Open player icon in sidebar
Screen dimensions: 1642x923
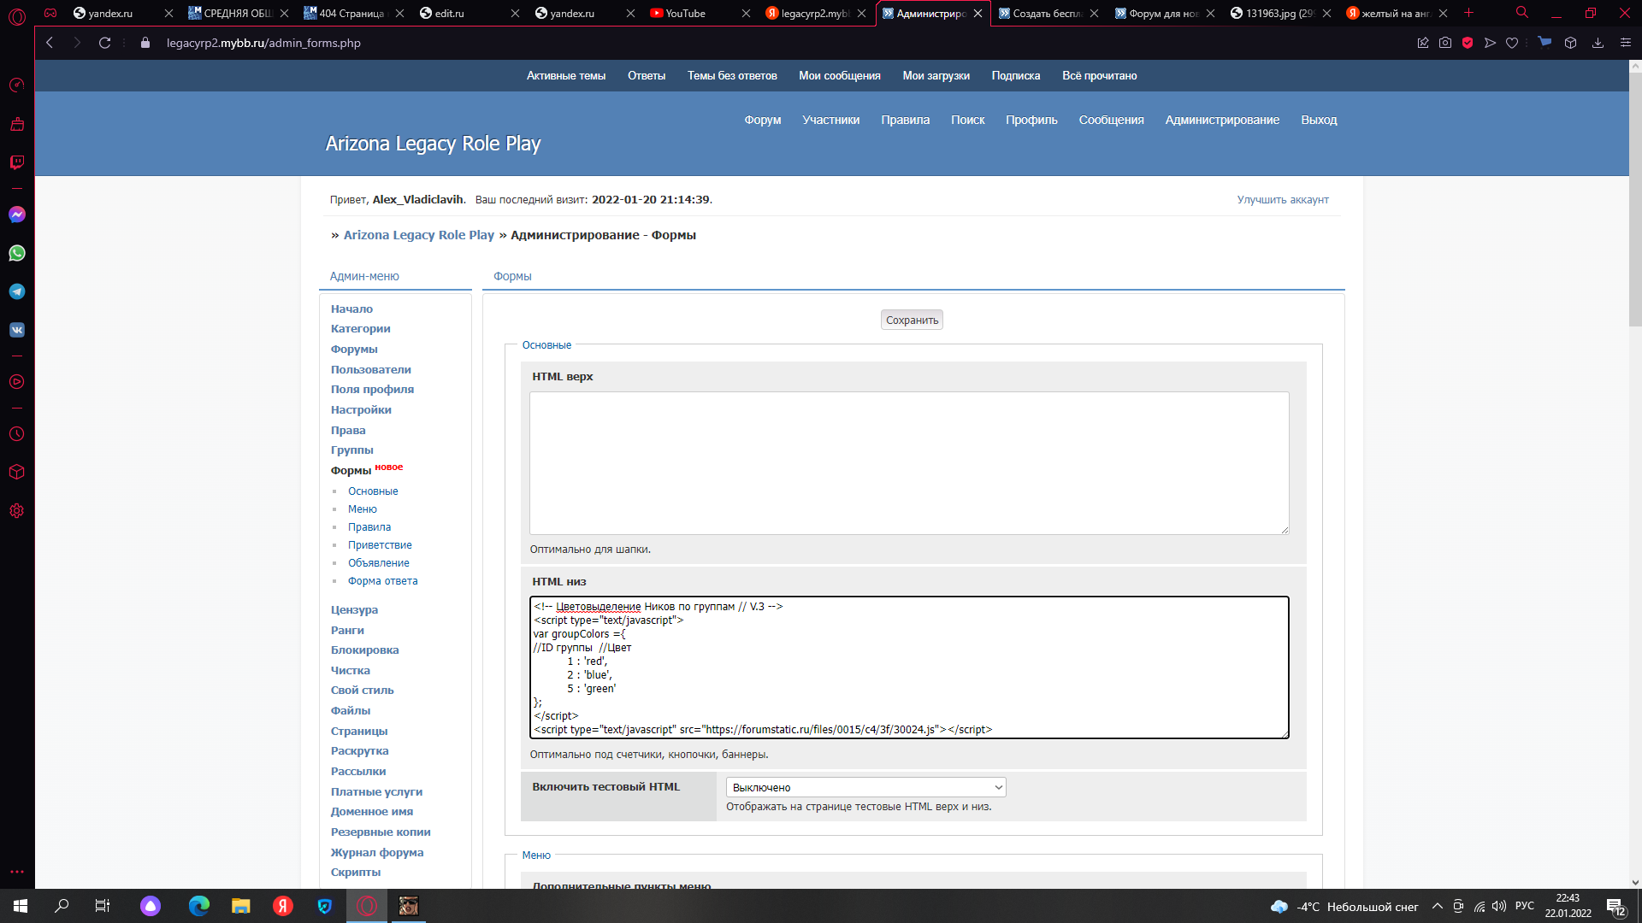click(17, 382)
